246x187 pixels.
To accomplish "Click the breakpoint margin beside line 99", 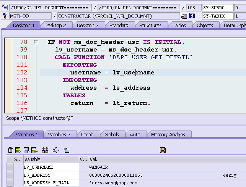I will (8, 50).
